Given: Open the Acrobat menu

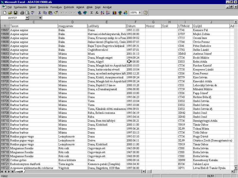Looking at the screenshot, I should (107, 7).
